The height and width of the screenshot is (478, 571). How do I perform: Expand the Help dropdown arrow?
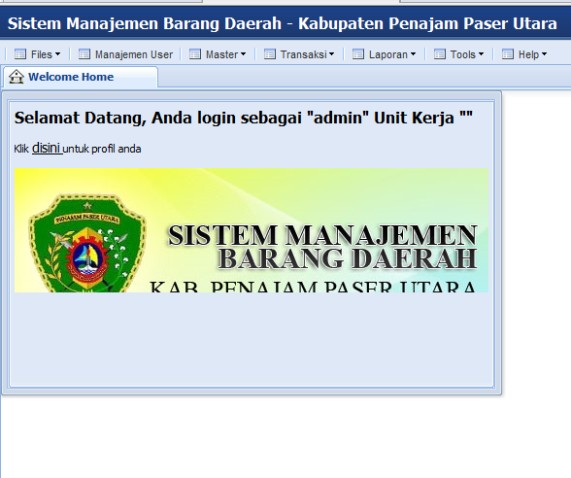544,54
